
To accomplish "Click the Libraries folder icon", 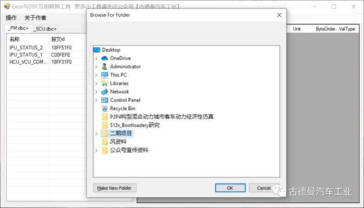I will [105, 83].
